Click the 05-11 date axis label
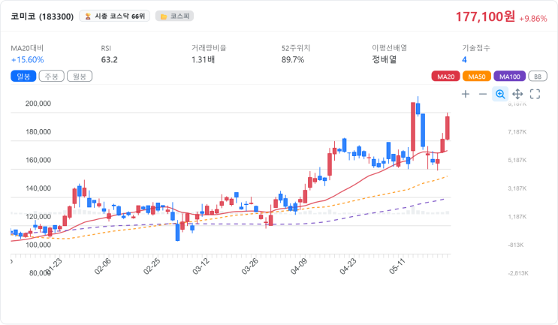 pyautogui.click(x=397, y=266)
